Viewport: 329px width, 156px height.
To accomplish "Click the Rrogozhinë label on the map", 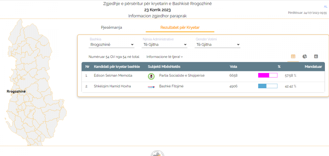I will (16, 92).
